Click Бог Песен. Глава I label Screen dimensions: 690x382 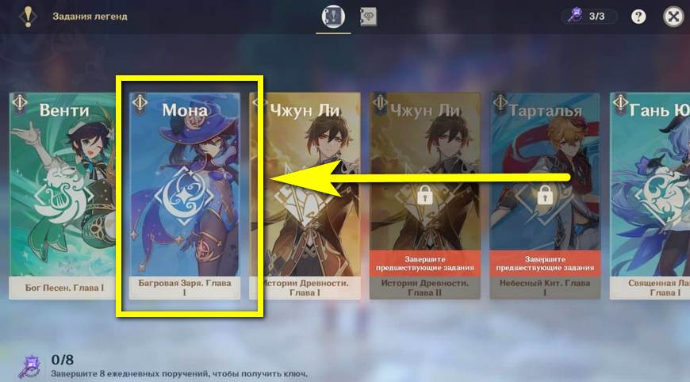(64, 288)
